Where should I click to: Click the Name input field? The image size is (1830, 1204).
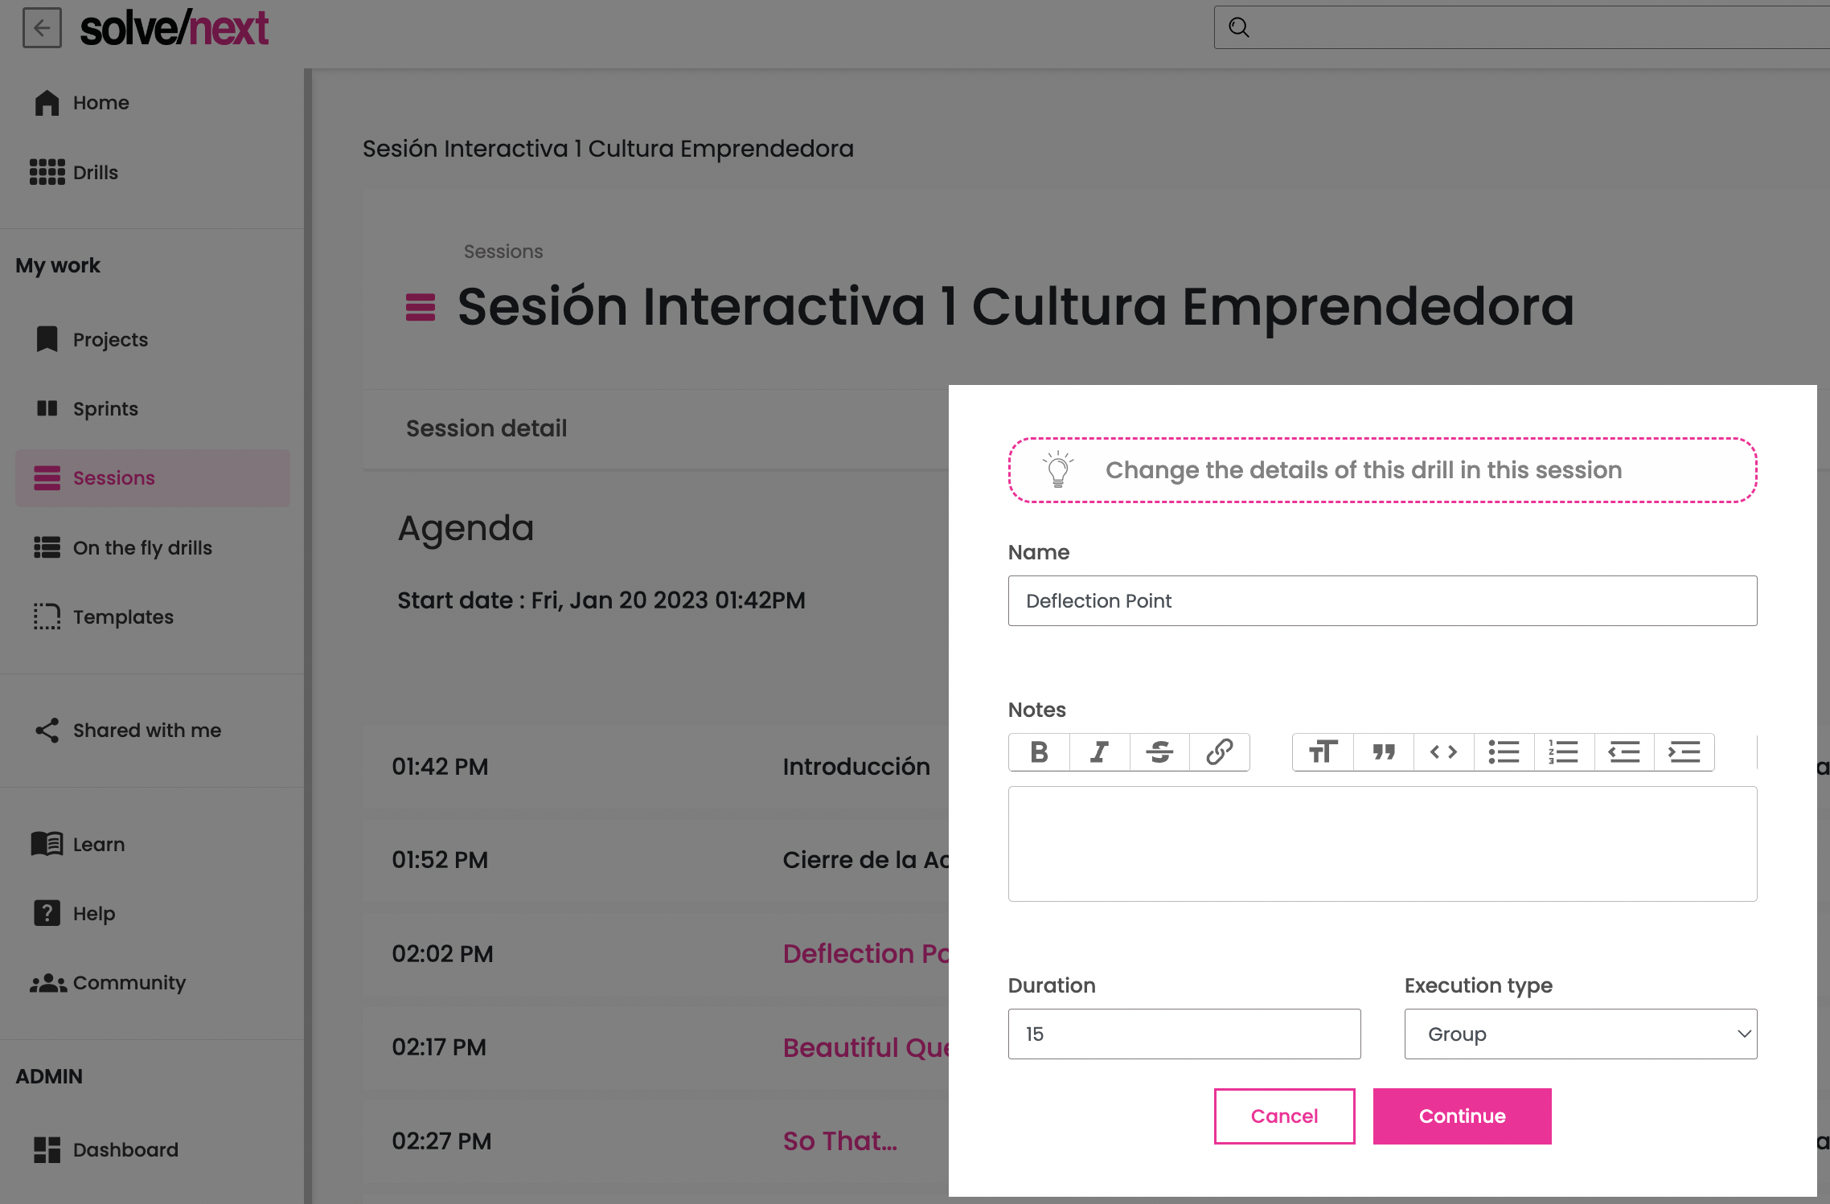(1382, 600)
